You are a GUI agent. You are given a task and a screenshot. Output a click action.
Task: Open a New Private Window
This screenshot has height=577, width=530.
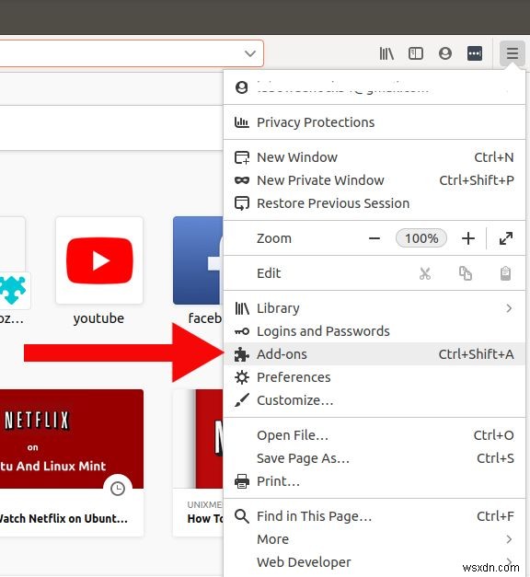click(374, 180)
